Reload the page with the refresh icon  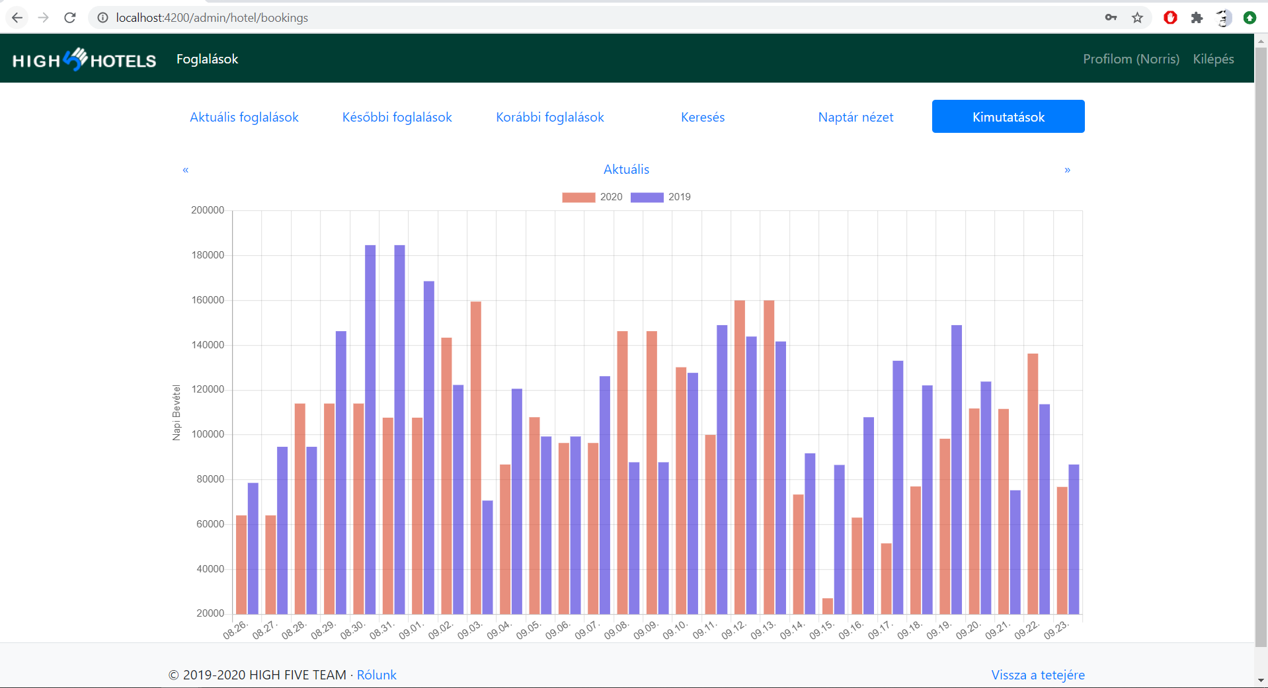(70, 18)
